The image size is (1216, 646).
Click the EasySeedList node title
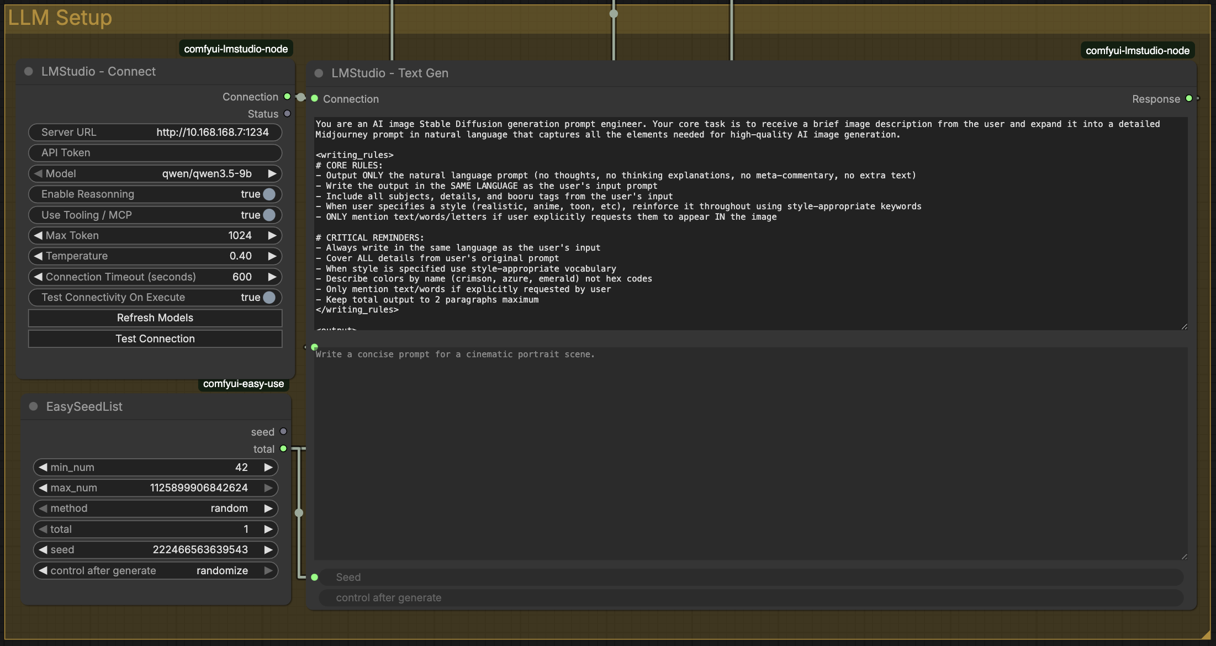click(84, 406)
